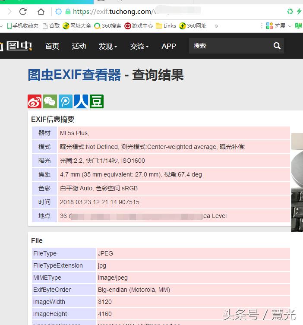Share to Weibo icon
Screen dimensions: 303x325
35,101
